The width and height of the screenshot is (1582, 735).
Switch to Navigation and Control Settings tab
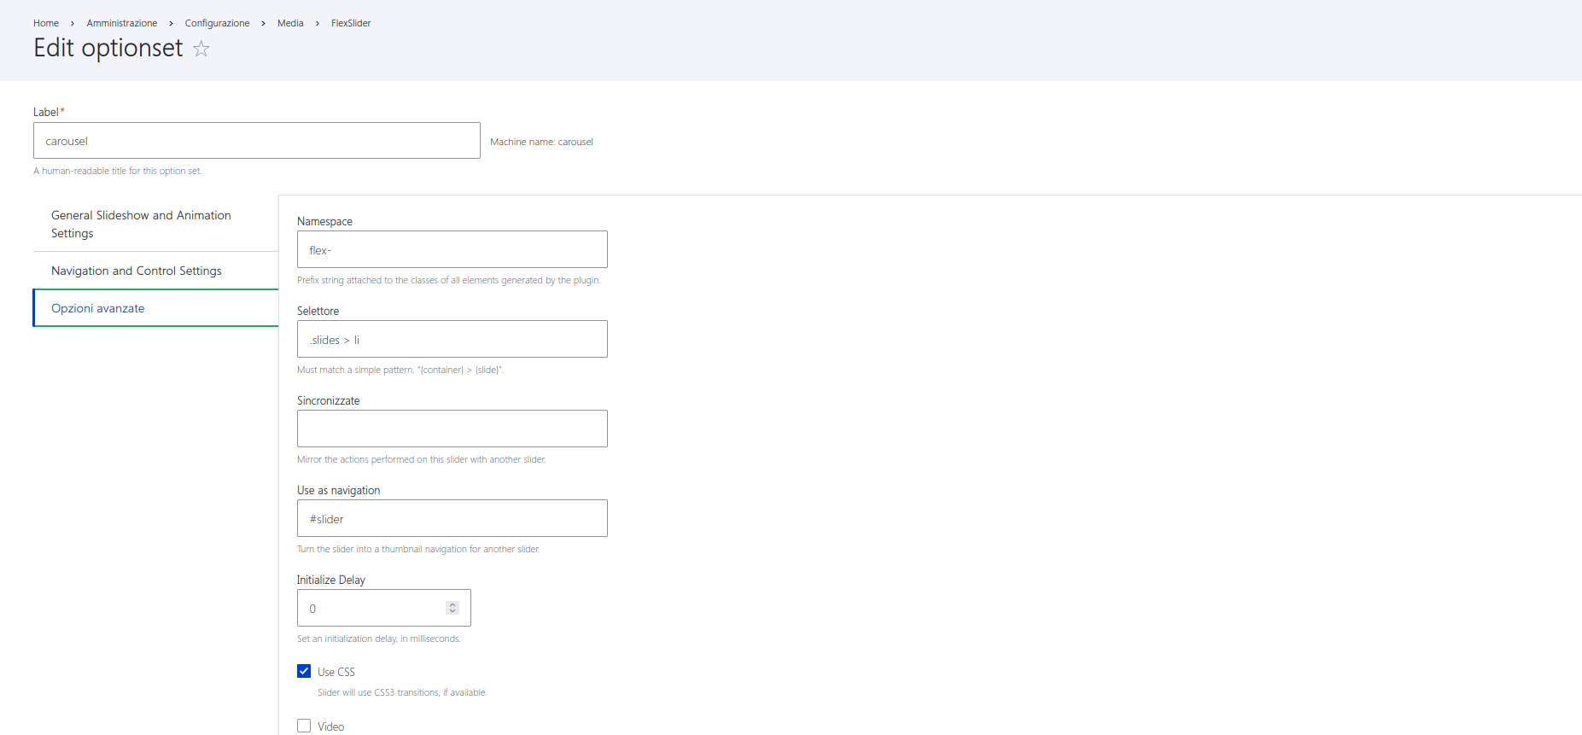(x=155, y=271)
